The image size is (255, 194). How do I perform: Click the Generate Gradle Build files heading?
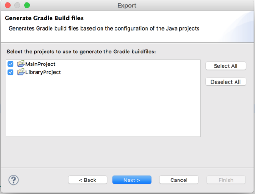[x=44, y=18]
